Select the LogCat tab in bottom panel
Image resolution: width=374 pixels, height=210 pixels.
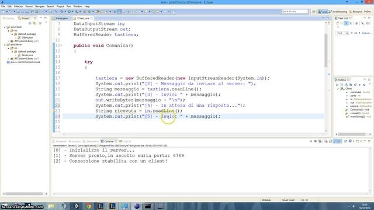tap(125, 141)
